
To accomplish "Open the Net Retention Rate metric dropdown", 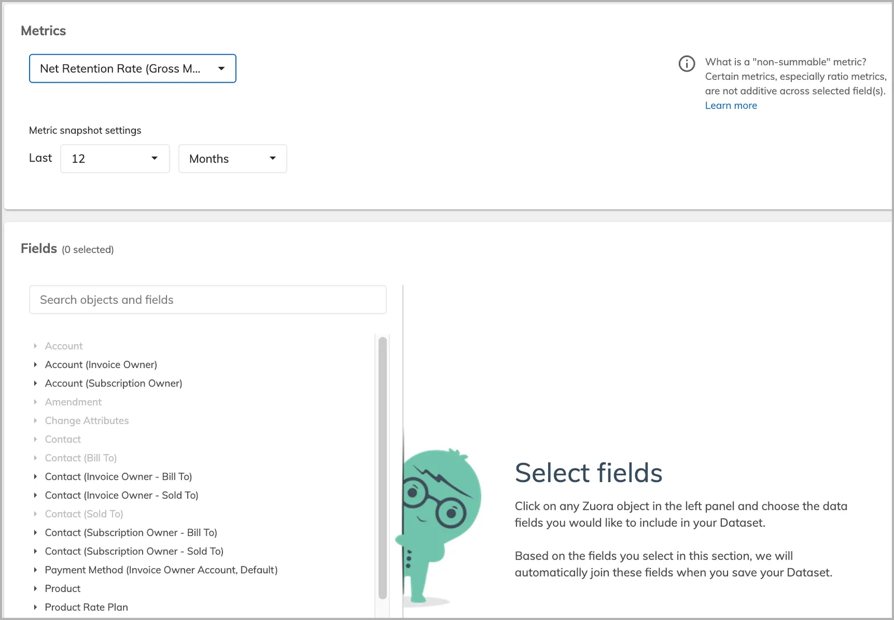I will click(132, 69).
